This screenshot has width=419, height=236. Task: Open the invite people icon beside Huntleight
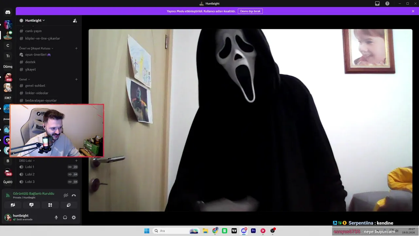coord(75,20)
